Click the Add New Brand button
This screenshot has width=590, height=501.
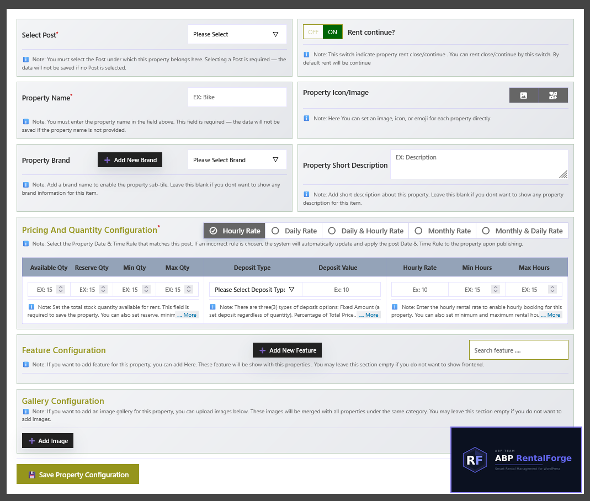(130, 160)
